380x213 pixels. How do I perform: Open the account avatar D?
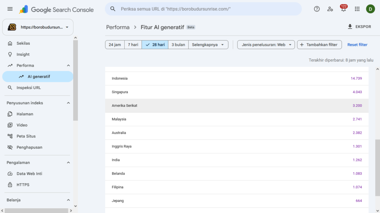[x=370, y=9]
